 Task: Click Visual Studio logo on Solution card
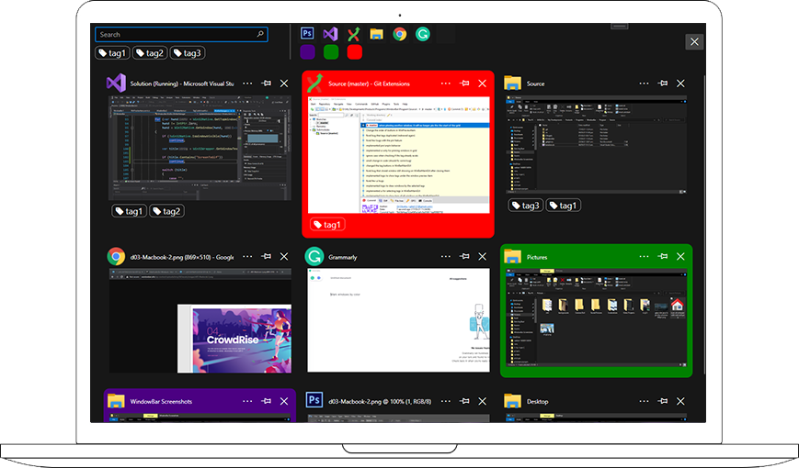pyautogui.click(x=116, y=83)
